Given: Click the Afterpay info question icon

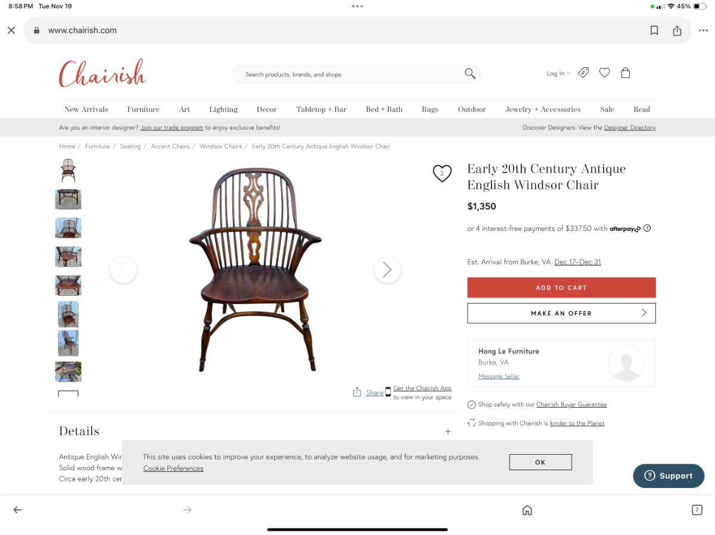Looking at the screenshot, I should 647,228.
